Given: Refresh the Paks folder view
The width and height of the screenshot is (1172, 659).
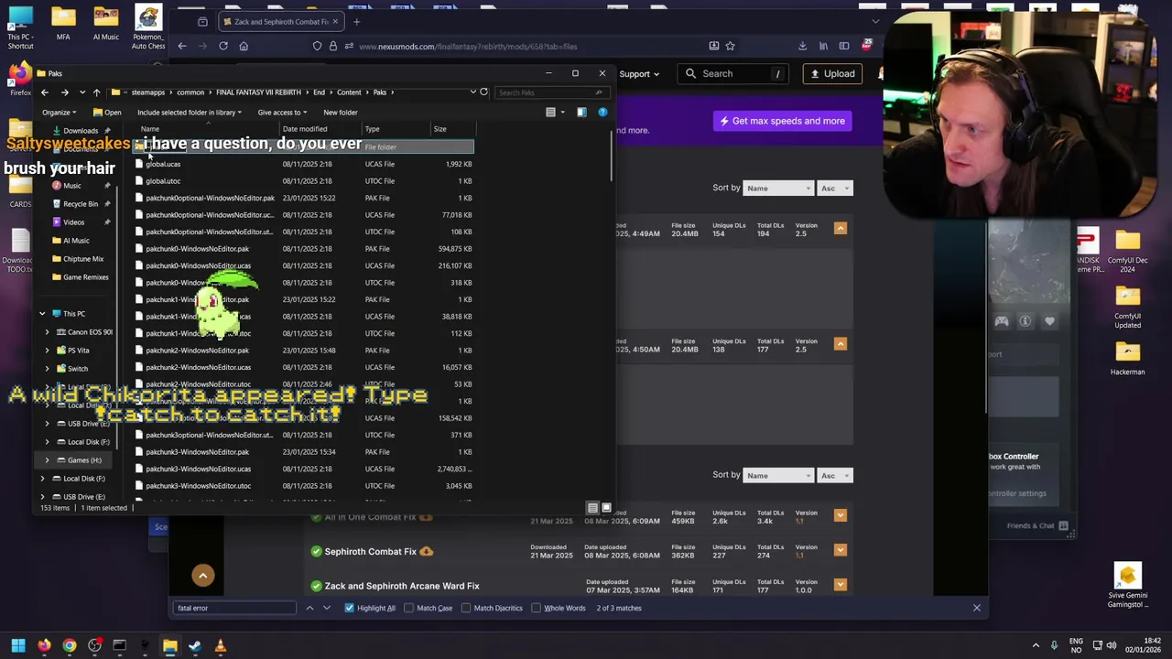Looking at the screenshot, I should point(484,92).
